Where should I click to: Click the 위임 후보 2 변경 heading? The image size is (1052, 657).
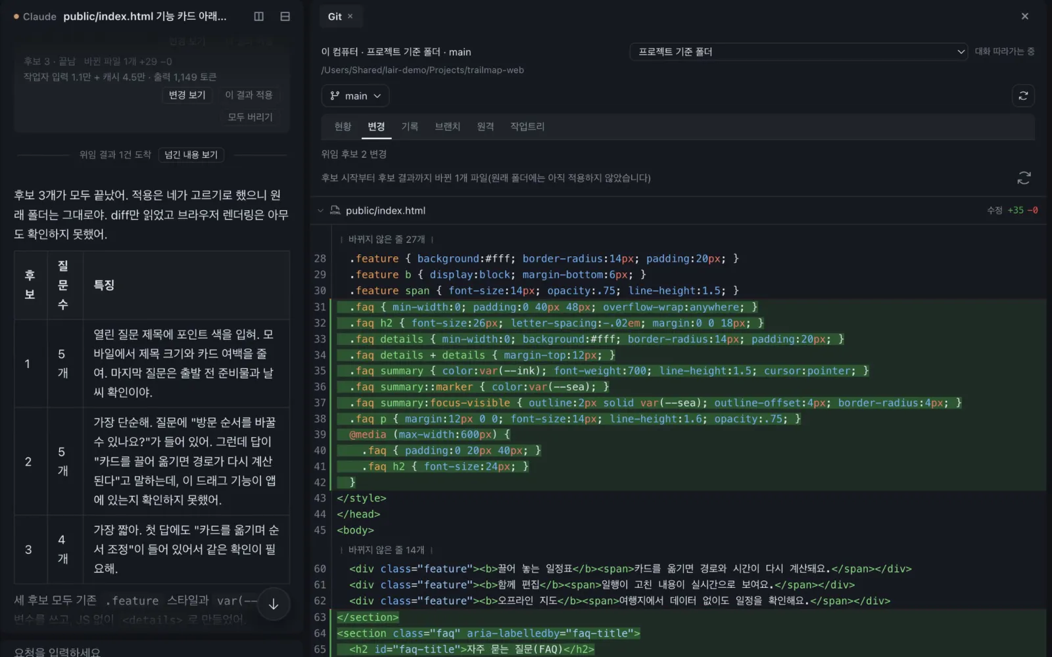pyautogui.click(x=354, y=154)
